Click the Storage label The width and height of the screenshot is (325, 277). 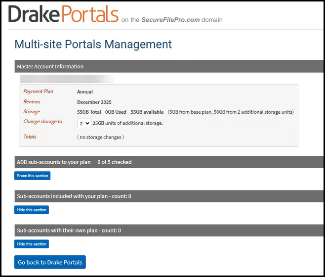(x=32, y=111)
